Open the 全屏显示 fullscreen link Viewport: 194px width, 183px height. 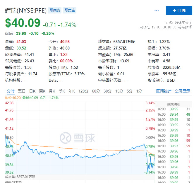point(182,91)
